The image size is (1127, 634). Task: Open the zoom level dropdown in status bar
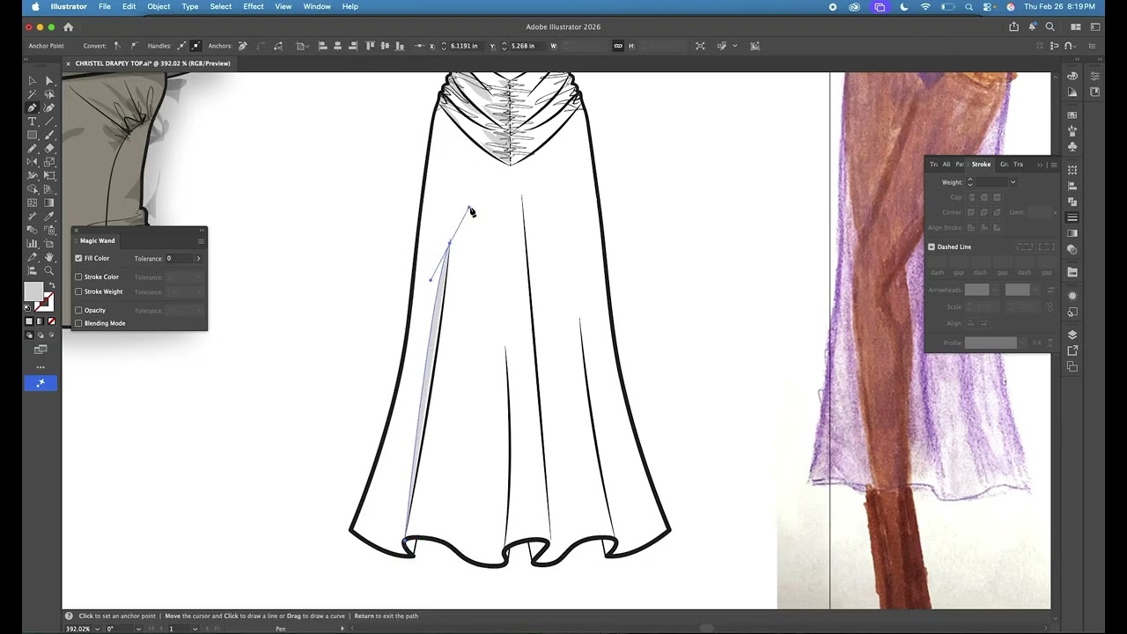click(x=97, y=629)
